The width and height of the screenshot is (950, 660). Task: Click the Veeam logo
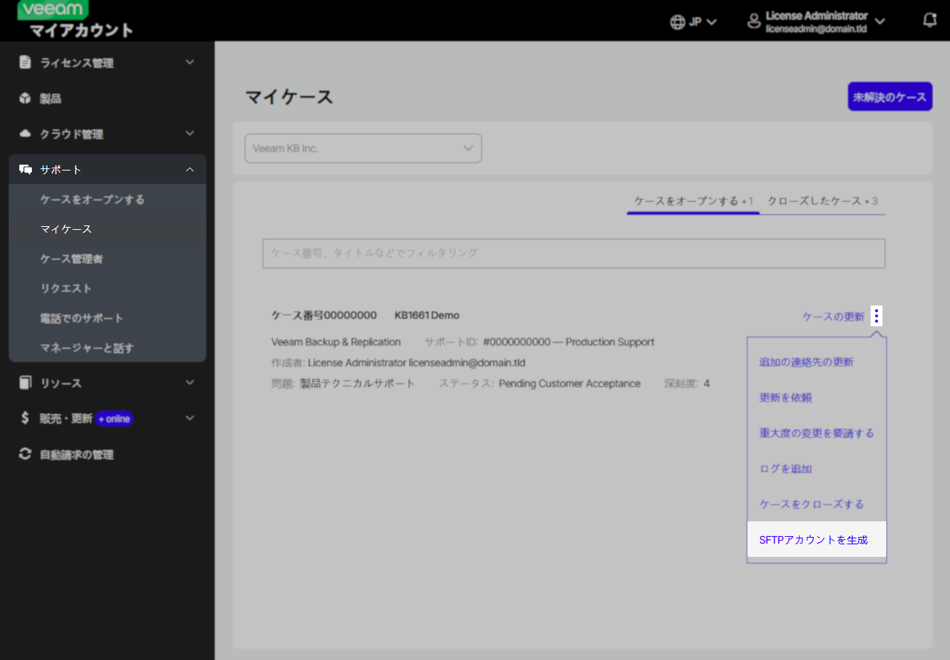tap(53, 10)
